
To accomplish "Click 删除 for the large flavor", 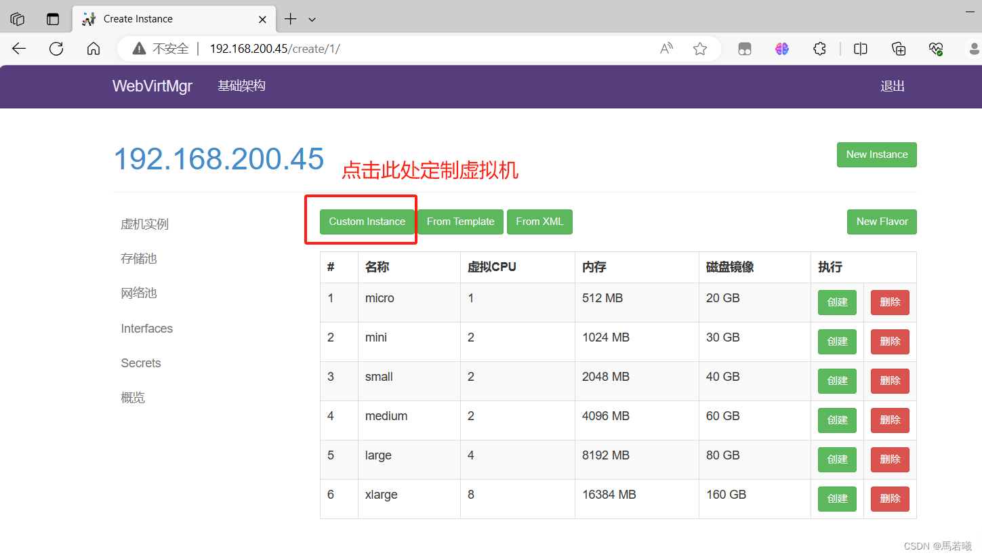I will coord(890,459).
